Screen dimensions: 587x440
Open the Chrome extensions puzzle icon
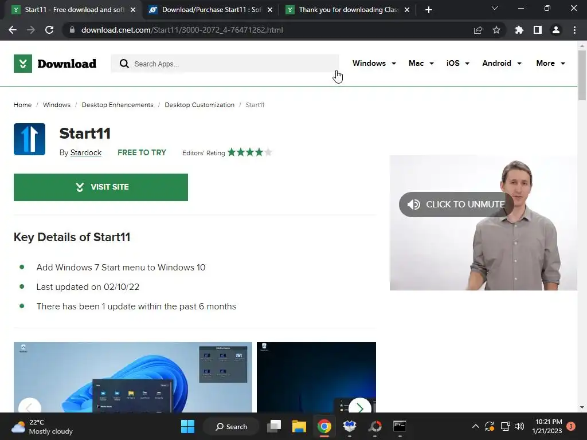click(519, 30)
